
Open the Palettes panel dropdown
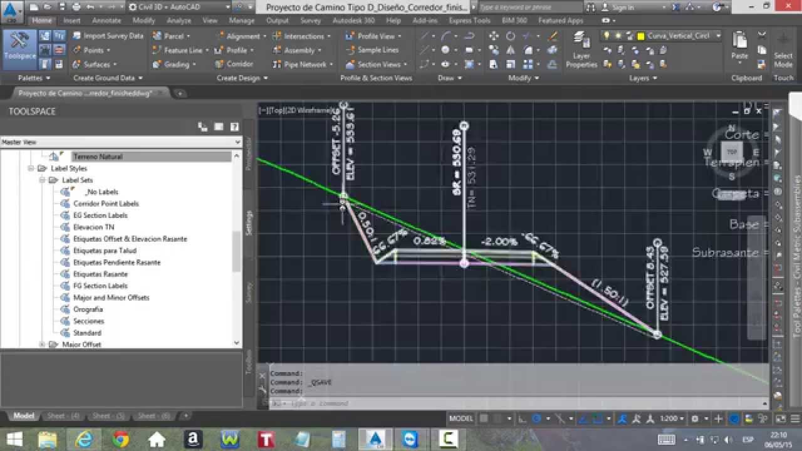coord(34,78)
